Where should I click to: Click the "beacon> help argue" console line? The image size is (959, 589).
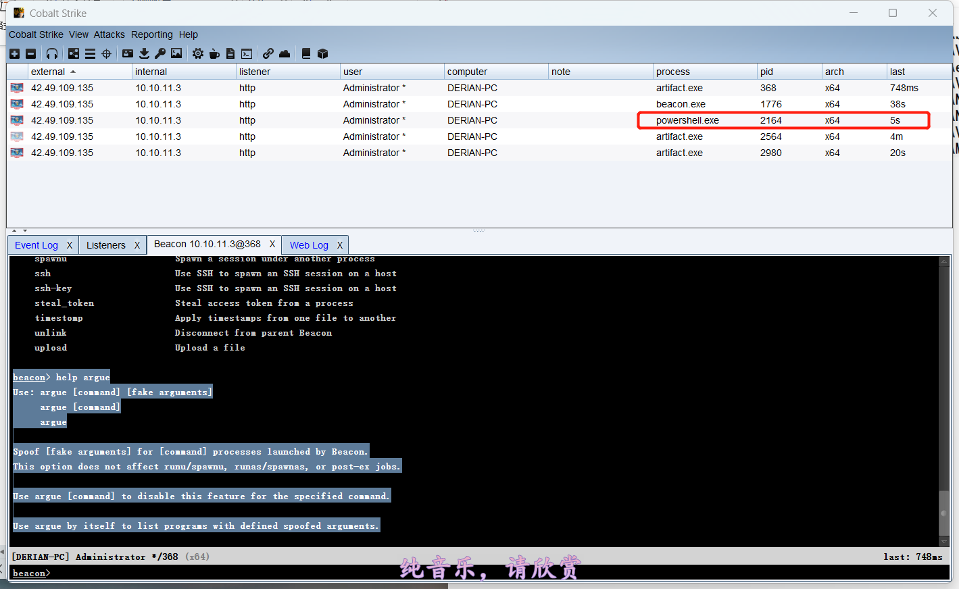pos(61,377)
